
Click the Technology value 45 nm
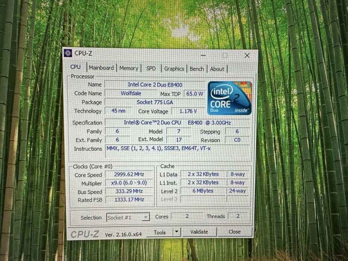tap(119, 110)
